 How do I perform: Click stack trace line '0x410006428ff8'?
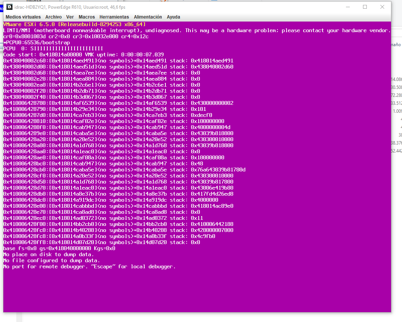tap(101, 243)
